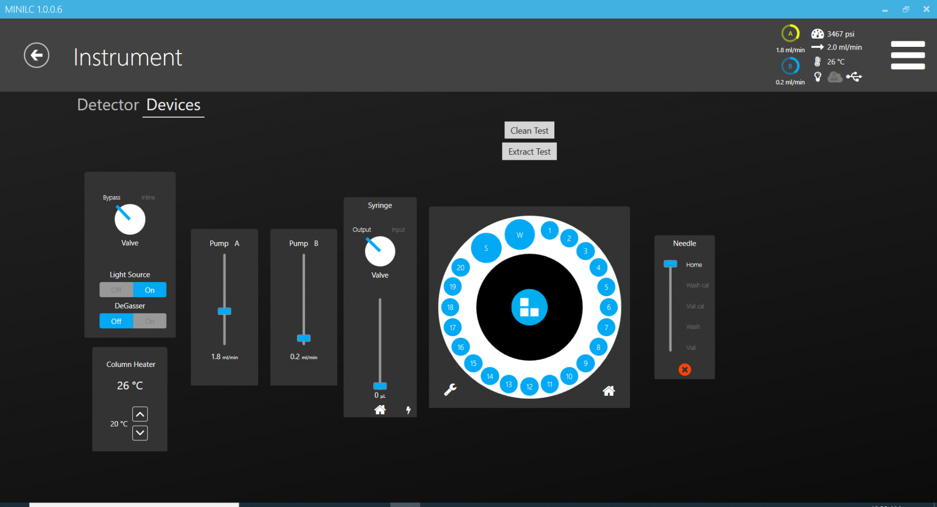Open the hamburger menu

907,55
